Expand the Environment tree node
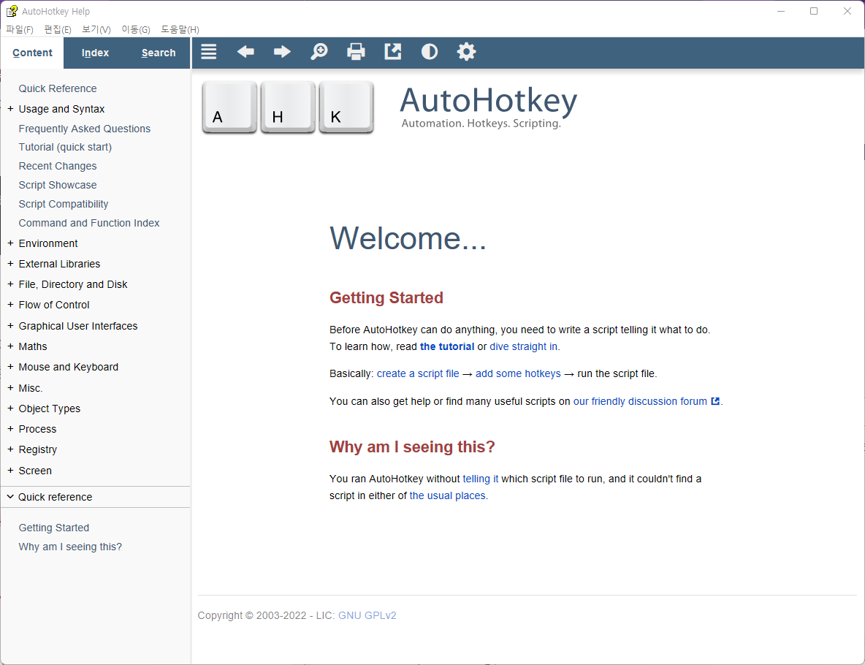 pos(10,243)
